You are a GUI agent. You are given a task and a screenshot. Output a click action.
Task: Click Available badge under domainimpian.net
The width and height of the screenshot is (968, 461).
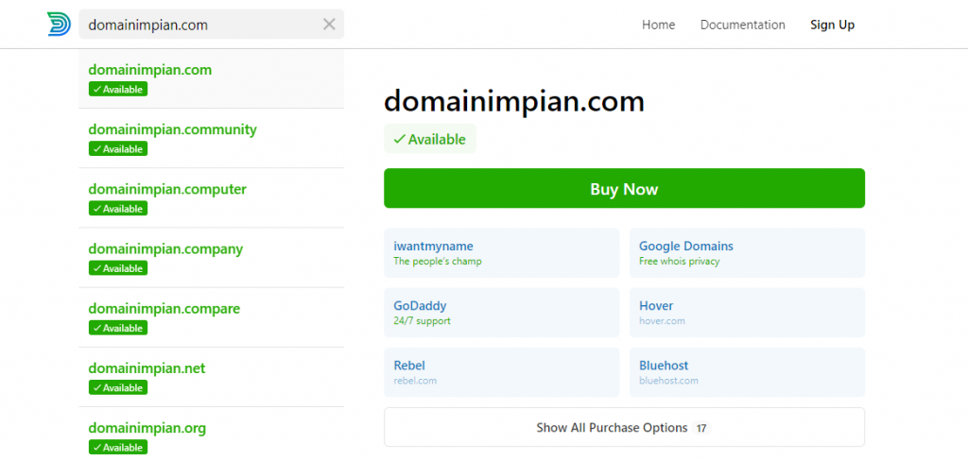pyautogui.click(x=118, y=387)
